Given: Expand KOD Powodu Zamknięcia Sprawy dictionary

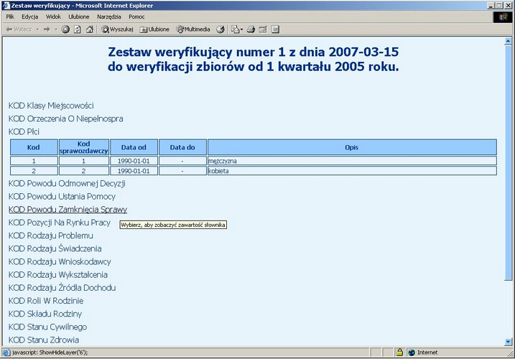Looking at the screenshot, I should (68, 210).
